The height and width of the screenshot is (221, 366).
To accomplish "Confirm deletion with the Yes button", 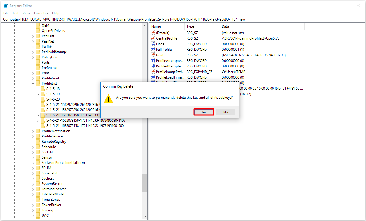I will coord(204,112).
